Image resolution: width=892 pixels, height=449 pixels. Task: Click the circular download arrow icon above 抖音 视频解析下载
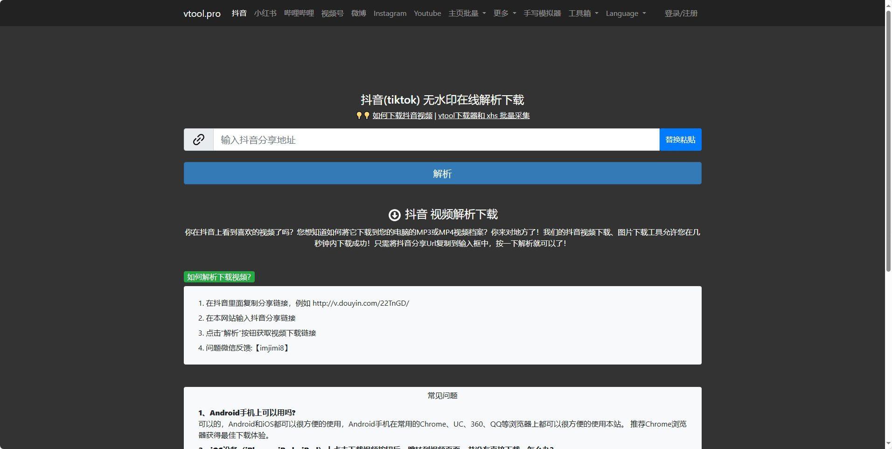394,215
